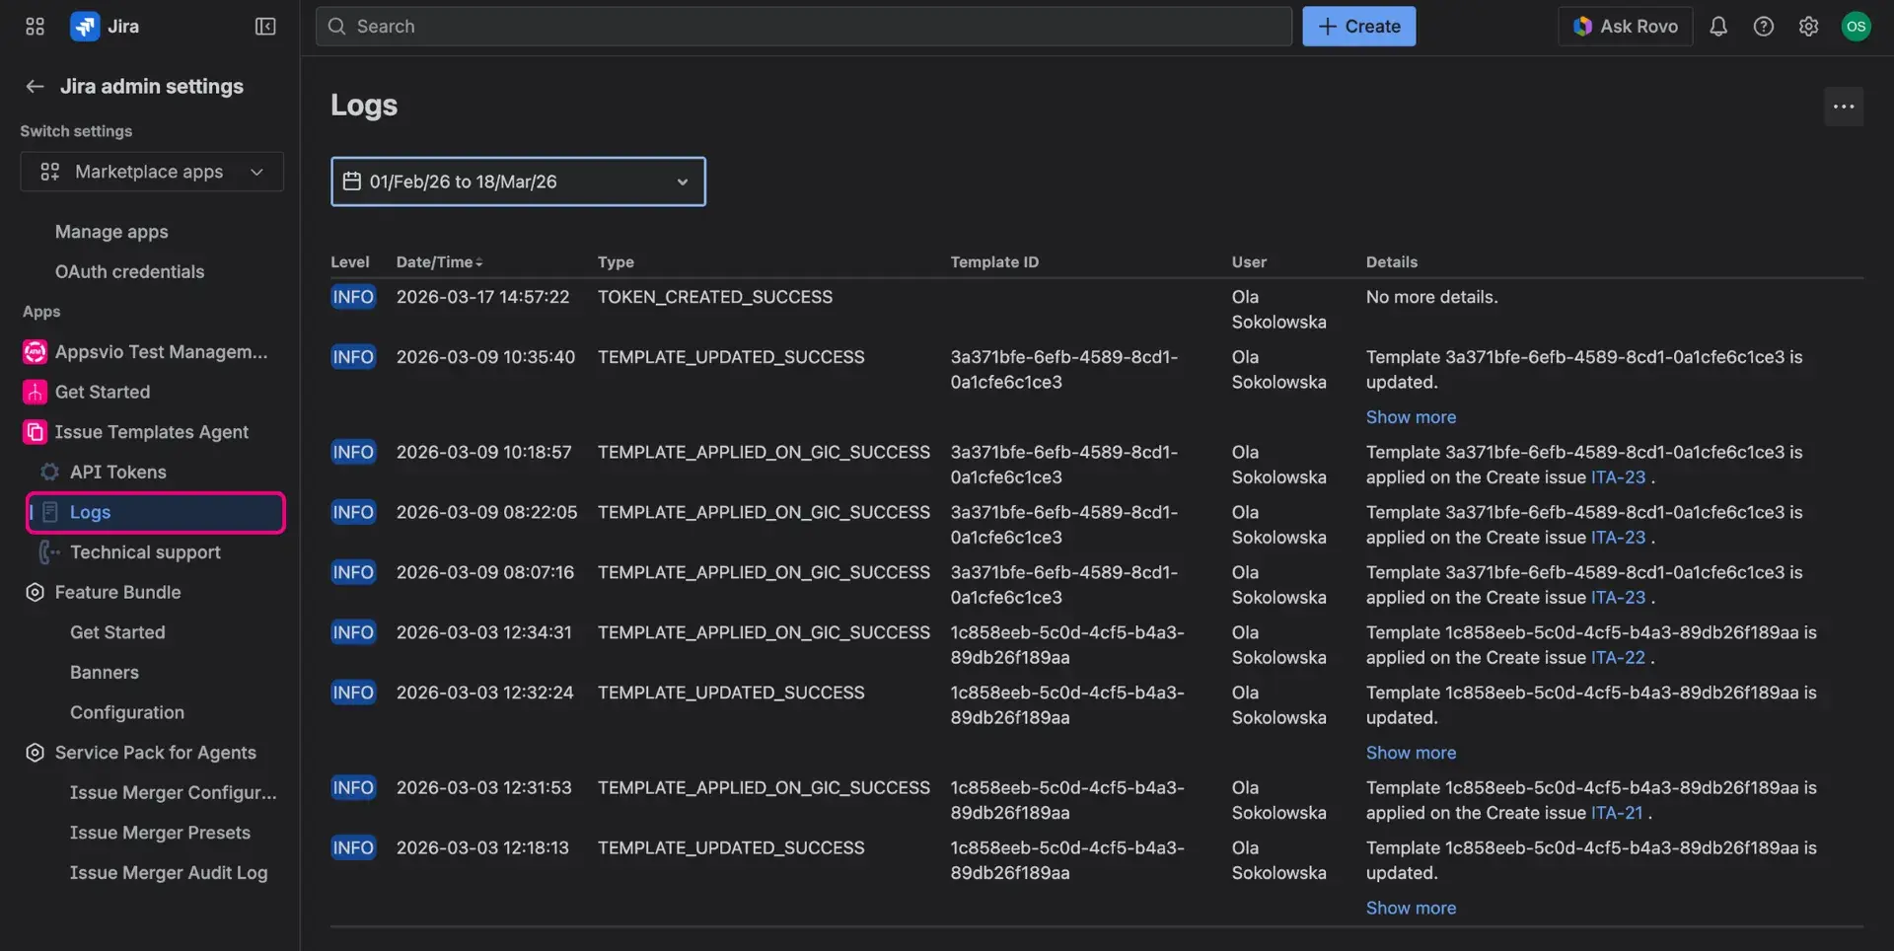Open Ask Rovo

(x=1624, y=27)
